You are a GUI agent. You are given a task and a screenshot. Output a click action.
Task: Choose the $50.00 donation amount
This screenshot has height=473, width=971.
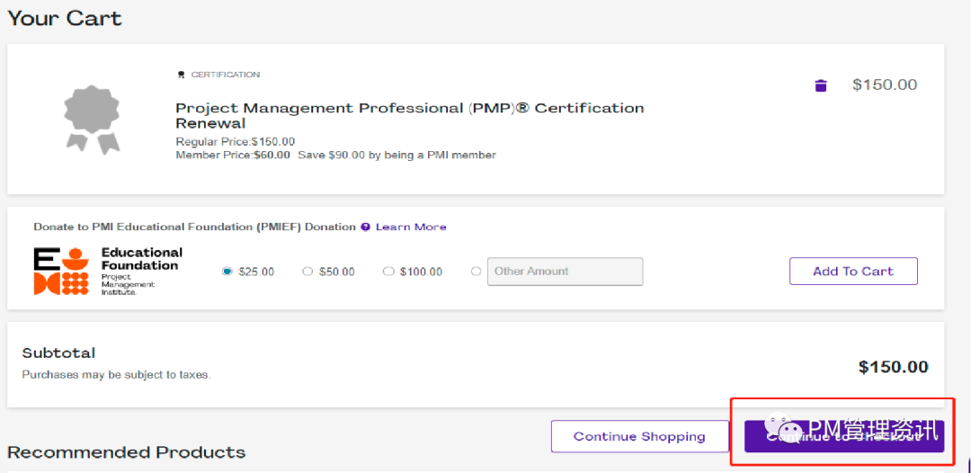(x=307, y=272)
